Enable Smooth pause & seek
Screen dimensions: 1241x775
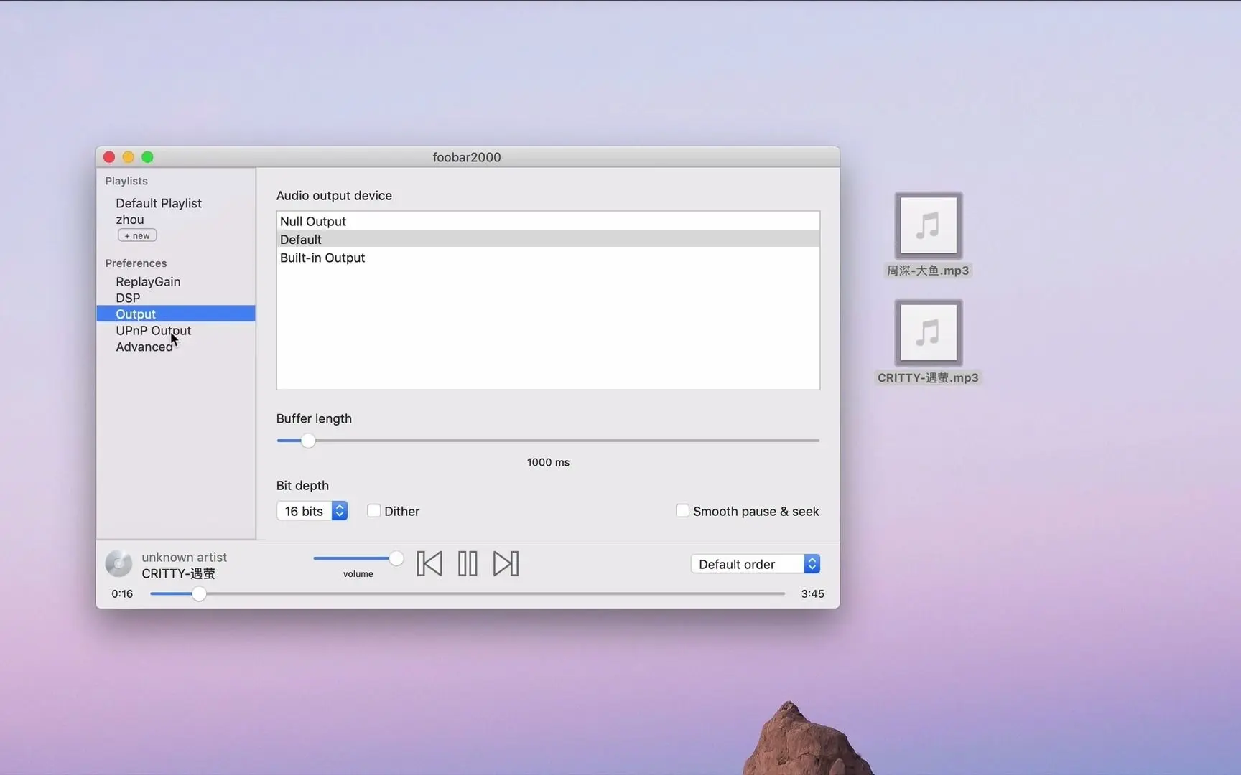tap(682, 511)
